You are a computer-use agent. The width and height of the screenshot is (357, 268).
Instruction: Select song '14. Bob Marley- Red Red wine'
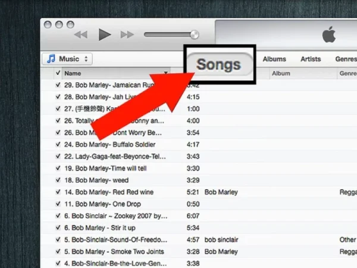[109, 192]
